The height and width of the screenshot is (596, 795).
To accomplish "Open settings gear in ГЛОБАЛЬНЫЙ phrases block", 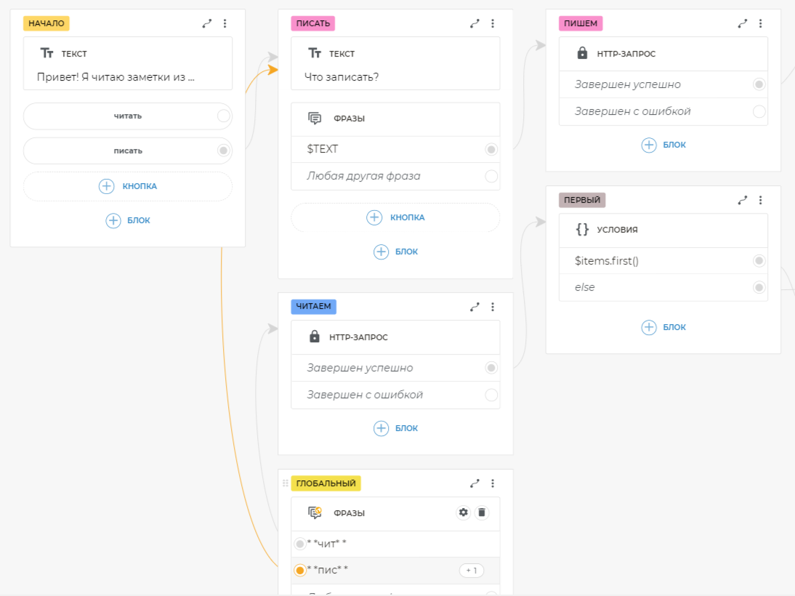I will point(464,512).
